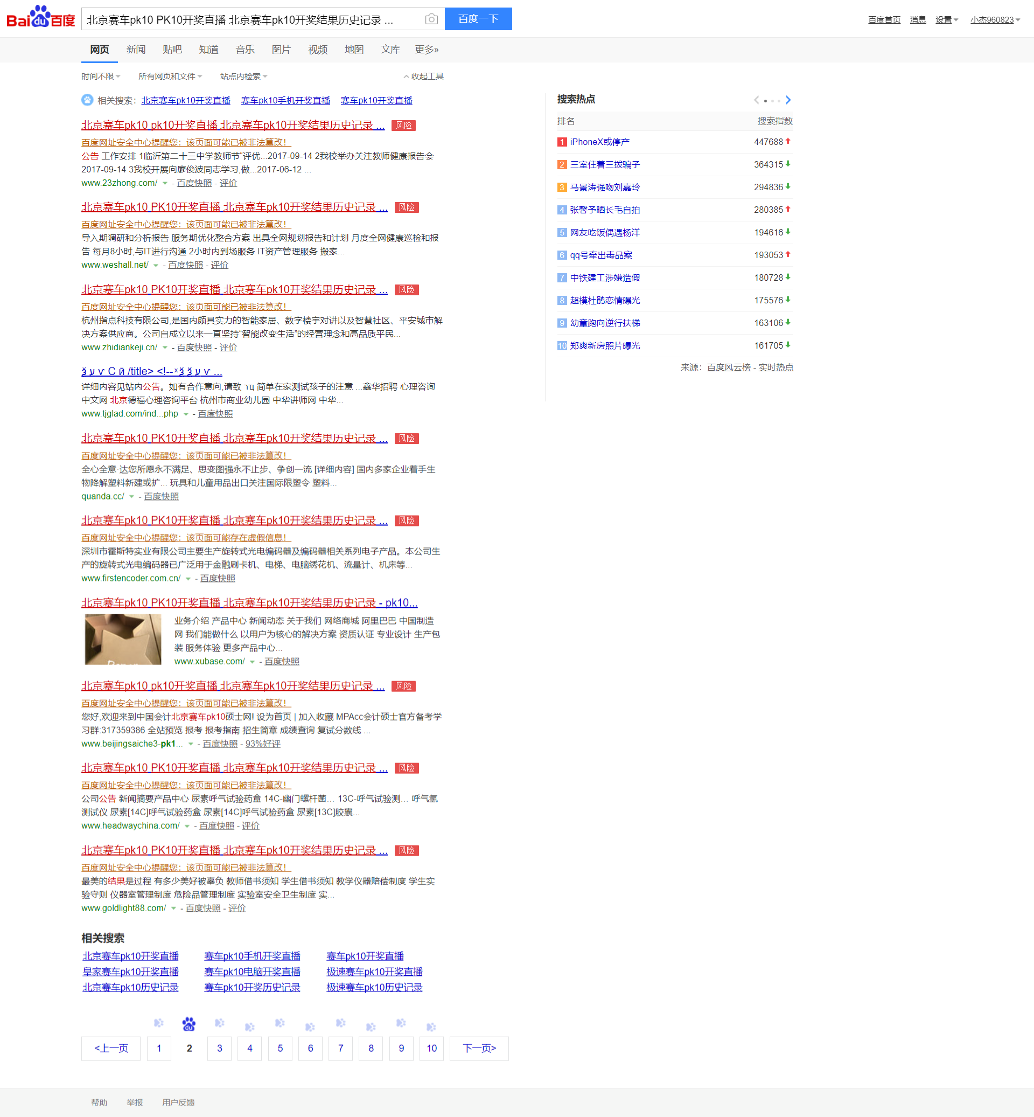Expand arrow next to www.23zhong.com/

[x=165, y=183]
